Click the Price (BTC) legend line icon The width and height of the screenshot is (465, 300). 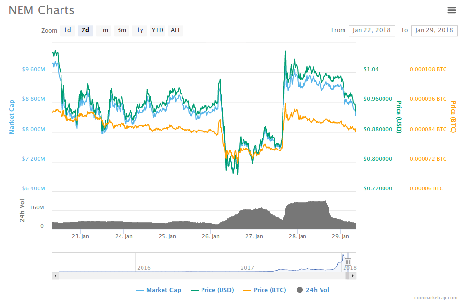[x=247, y=290]
